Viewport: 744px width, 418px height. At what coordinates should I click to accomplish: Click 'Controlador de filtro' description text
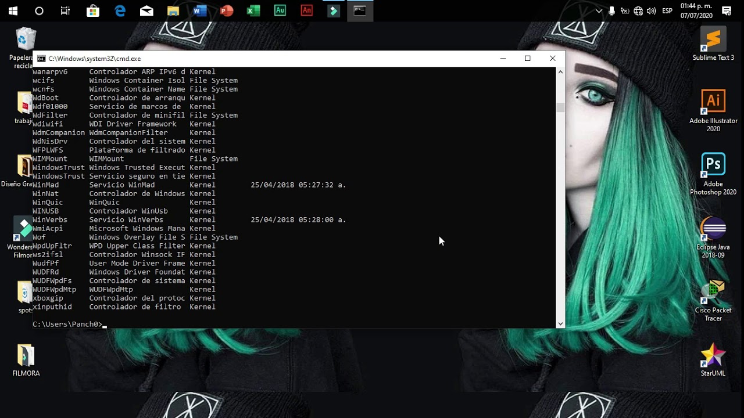point(135,307)
